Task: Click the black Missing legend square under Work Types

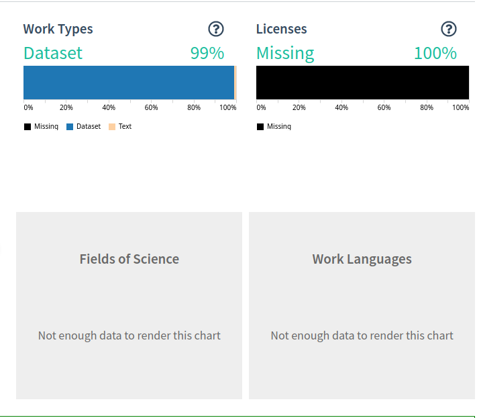Action: pyautogui.click(x=28, y=126)
